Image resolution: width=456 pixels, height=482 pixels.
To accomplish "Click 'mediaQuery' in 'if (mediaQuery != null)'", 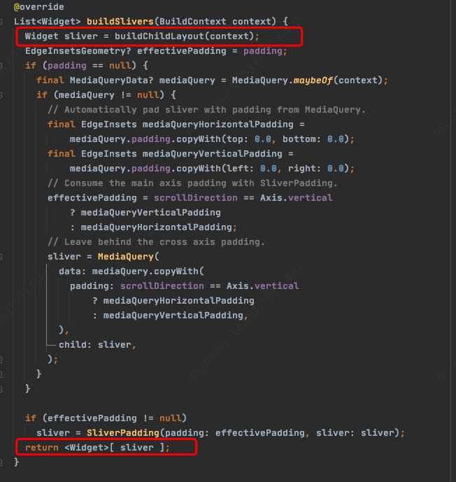I will click(x=87, y=95).
